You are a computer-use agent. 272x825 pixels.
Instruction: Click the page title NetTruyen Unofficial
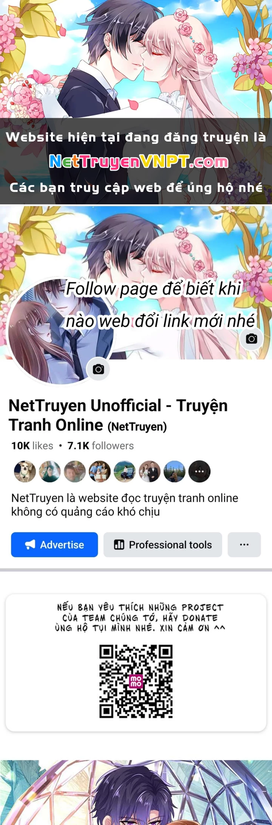pyautogui.click(x=118, y=415)
